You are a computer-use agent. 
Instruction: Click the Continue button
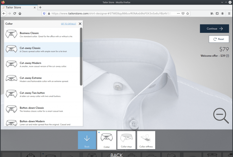(x=214, y=29)
